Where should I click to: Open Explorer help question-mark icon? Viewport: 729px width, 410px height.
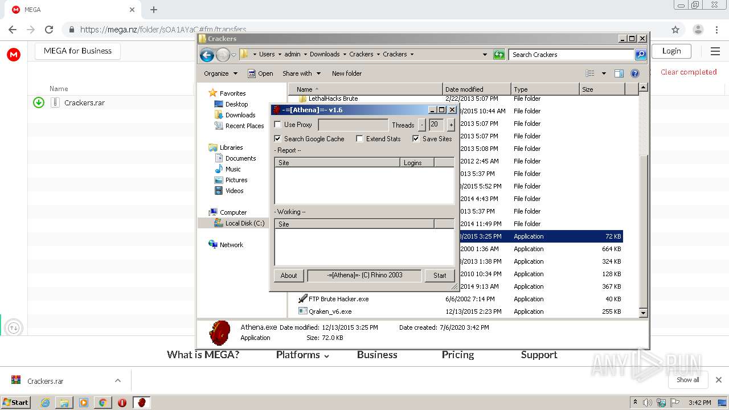(635, 73)
